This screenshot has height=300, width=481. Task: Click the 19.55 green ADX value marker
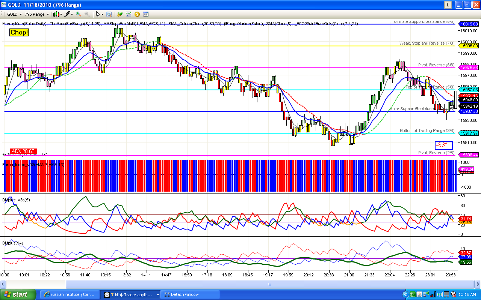[466, 262]
